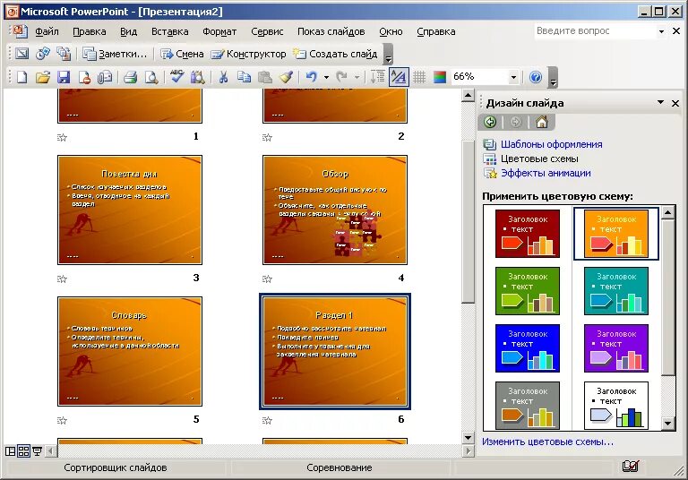Image resolution: width=688 pixels, height=480 pixels.
Task: Click the Введите вопрос help box
Action: tap(596, 31)
